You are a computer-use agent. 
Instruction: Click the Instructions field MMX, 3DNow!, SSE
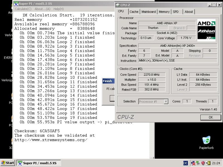(178, 60)
